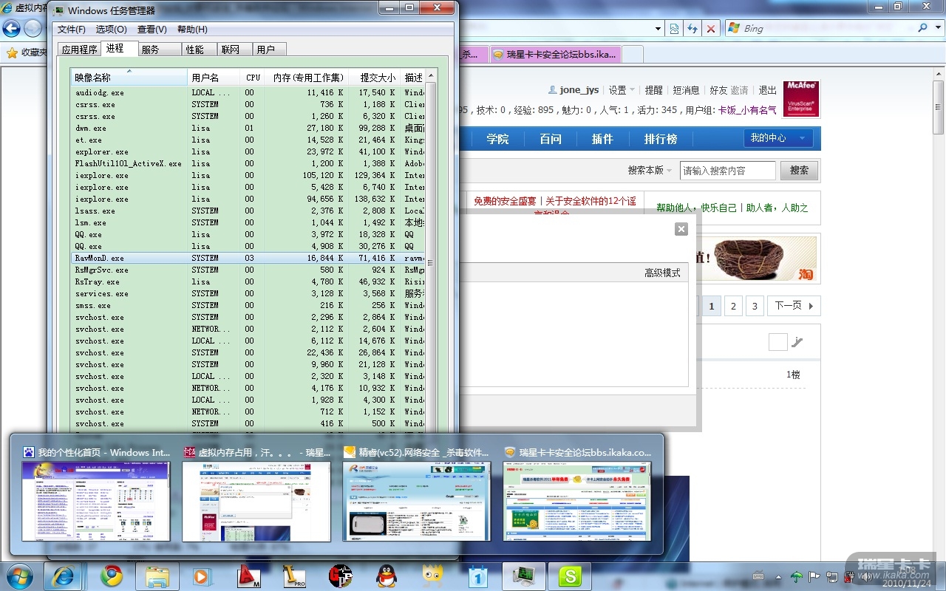Click the red stop loading icon

pyautogui.click(x=710, y=28)
